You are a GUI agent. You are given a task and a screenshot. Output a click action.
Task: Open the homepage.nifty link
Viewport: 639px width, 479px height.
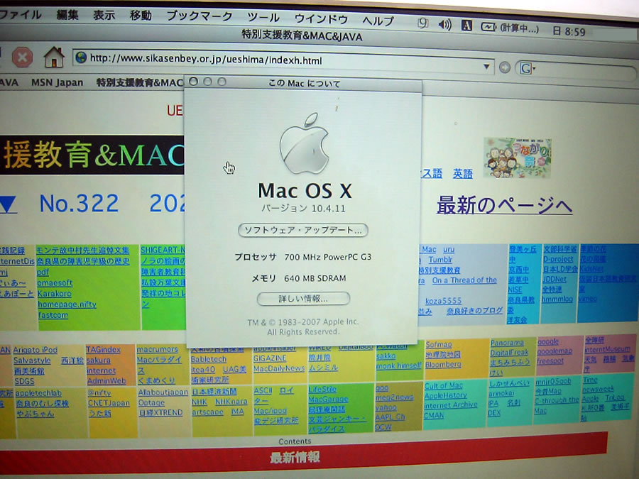tap(67, 304)
